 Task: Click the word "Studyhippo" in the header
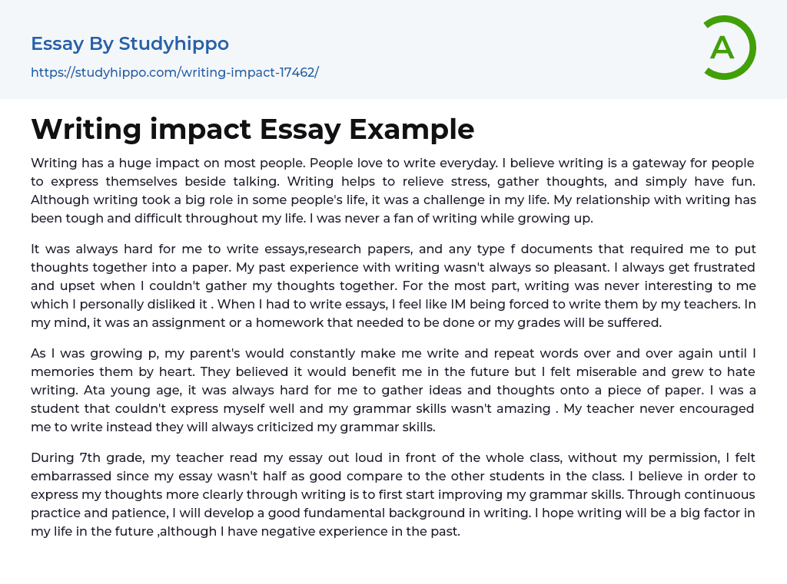(174, 44)
